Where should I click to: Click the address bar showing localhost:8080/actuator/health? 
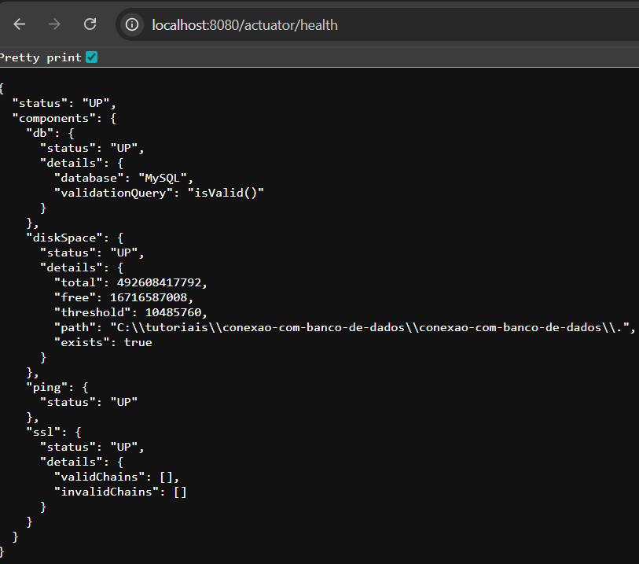[244, 24]
